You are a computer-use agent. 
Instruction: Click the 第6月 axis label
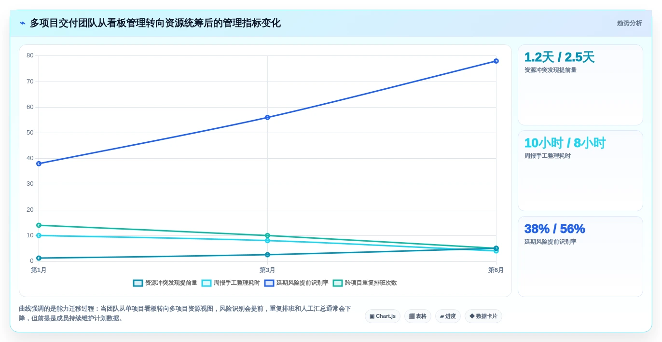coord(496,270)
